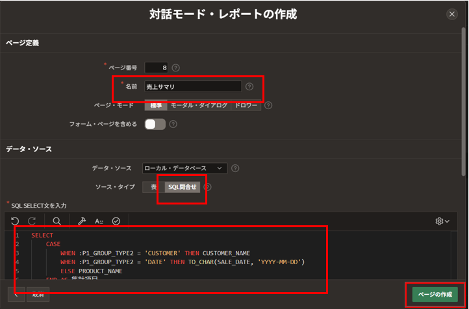The height and width of the screenshot is (309, 469).
Task: Validate SQL with the checkmark icon
Action: (116, 221)
